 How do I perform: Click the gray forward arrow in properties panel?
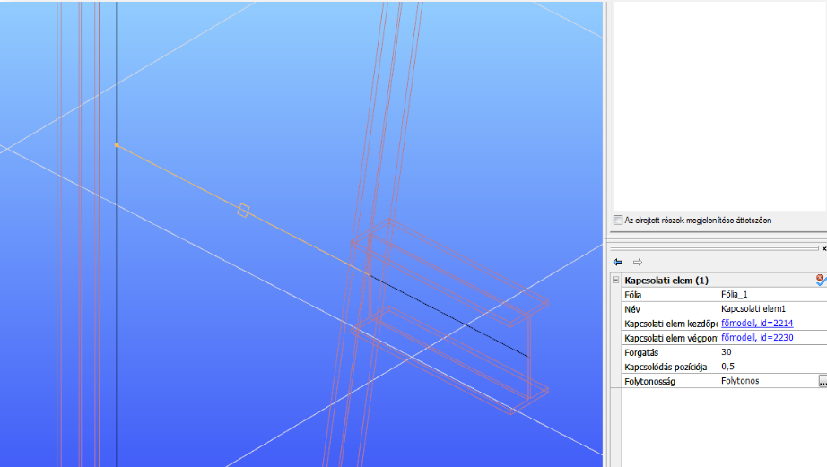point(638,262)
